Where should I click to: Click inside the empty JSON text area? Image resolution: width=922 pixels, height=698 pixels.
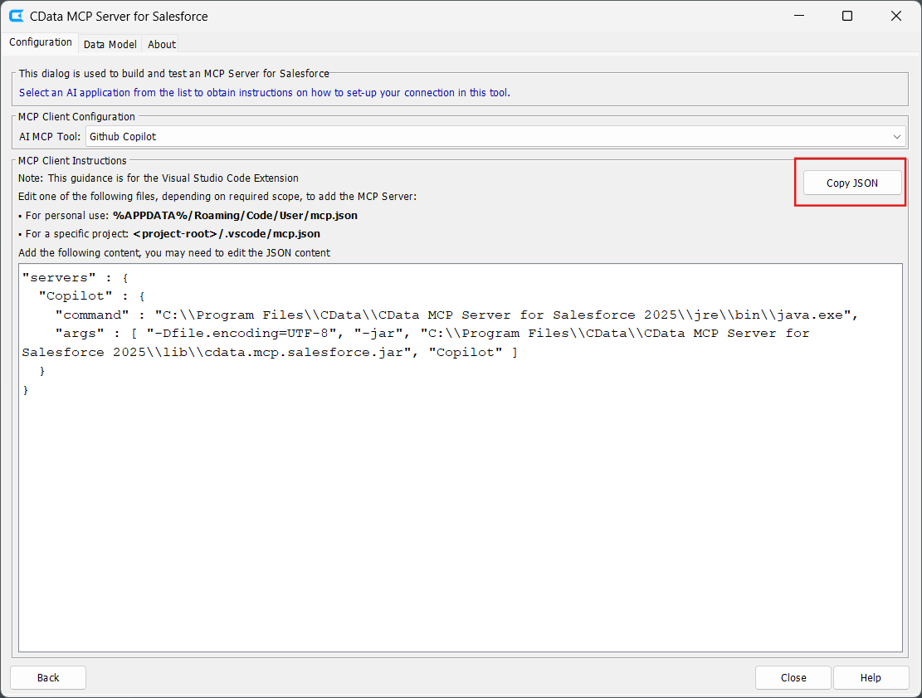click(461, 523)
